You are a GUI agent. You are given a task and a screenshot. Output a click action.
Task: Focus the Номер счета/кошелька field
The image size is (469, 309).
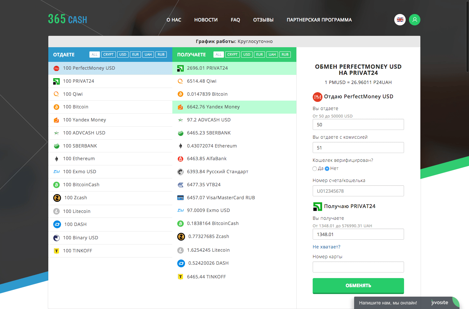click(x=358, y=191)
